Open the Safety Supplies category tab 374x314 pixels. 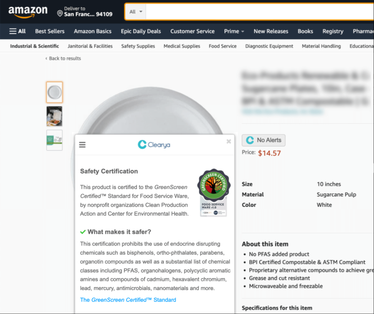(x=138, y=46)
